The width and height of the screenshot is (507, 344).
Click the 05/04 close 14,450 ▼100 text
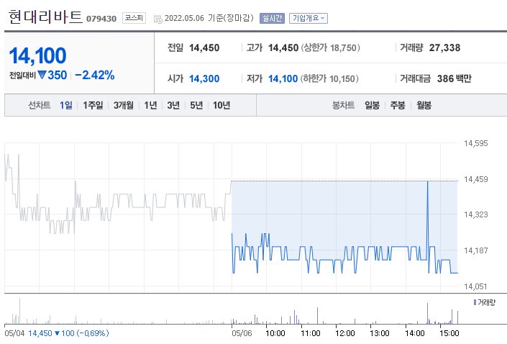point(68,333)
